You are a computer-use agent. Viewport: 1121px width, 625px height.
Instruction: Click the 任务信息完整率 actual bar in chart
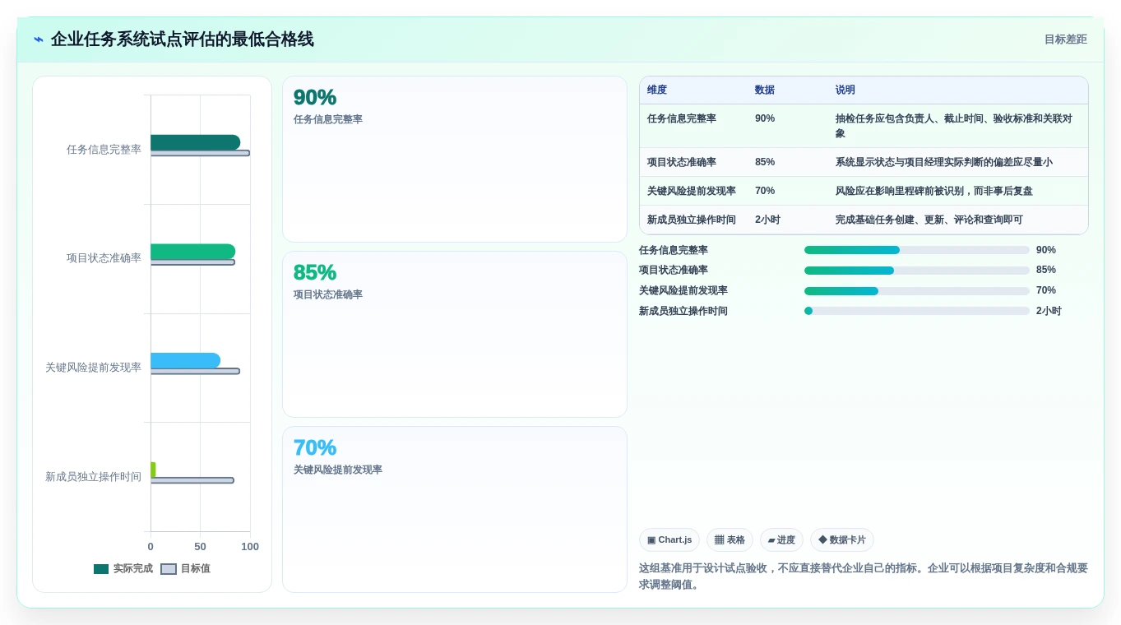click(x=195, y=142)
